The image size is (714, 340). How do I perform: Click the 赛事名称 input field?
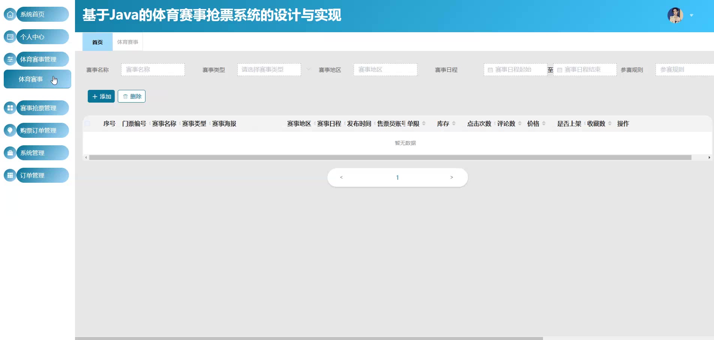pyautogui.click(x=153, y=70)
